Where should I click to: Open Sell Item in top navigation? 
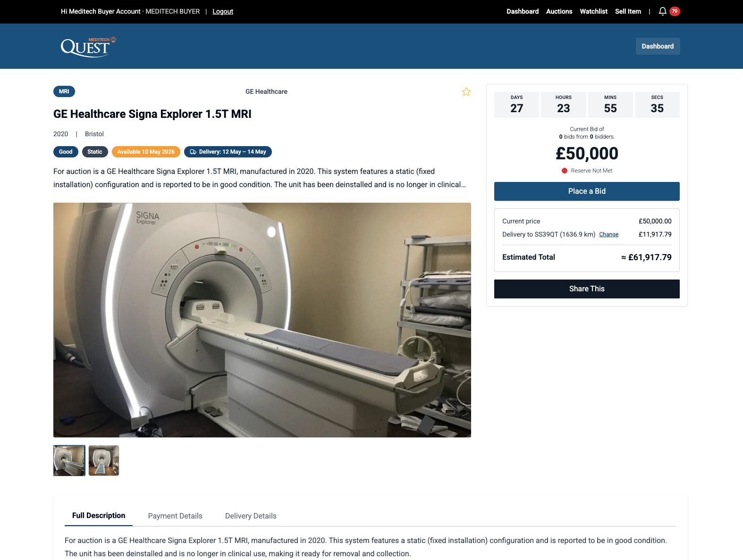(628, 11)
